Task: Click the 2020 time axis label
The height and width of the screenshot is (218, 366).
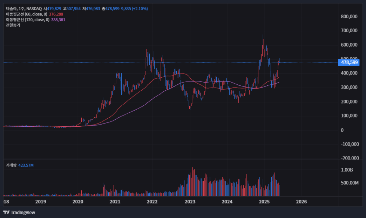Action: [78, 202]
